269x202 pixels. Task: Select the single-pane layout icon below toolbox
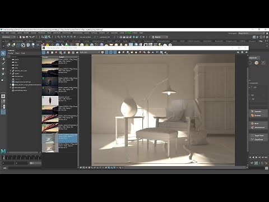pos(3,96)
